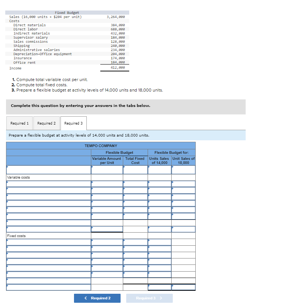This screenshot has width=302, height=308.
Task: Click the 'Depreciation—Office equipment' cost line
Action: 43,54
